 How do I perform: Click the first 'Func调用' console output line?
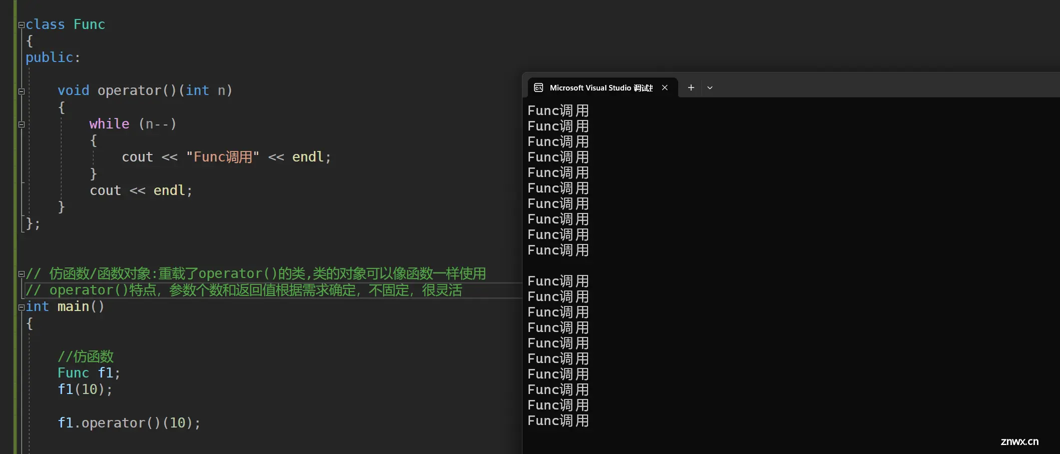pyautogui.click(x=558, y=110)
